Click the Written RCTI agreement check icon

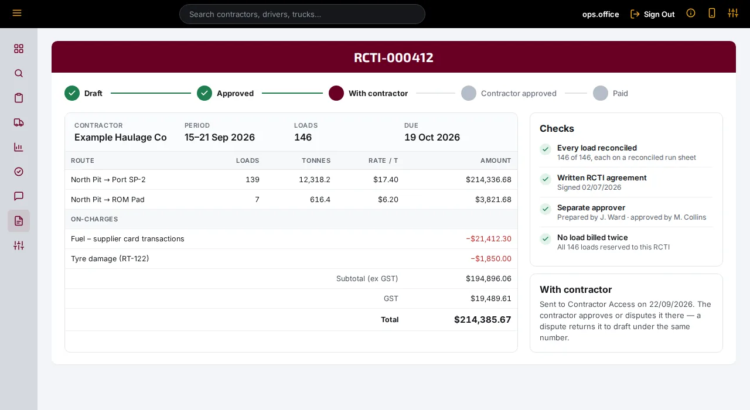[546, 179]
